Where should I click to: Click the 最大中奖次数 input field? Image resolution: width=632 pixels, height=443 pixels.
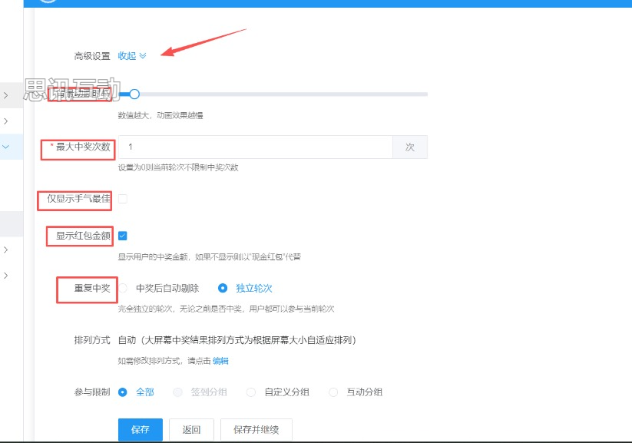pyautogui.click(x=256, y=147)
